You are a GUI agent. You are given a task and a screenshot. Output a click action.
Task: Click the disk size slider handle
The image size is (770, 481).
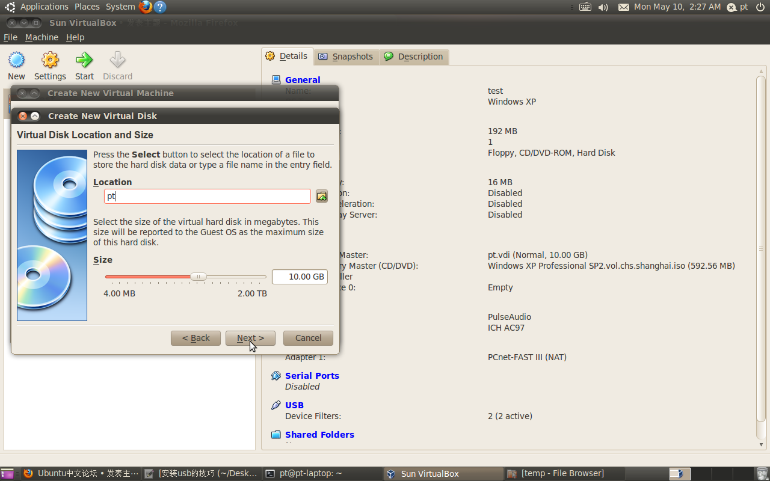(198, 277)
